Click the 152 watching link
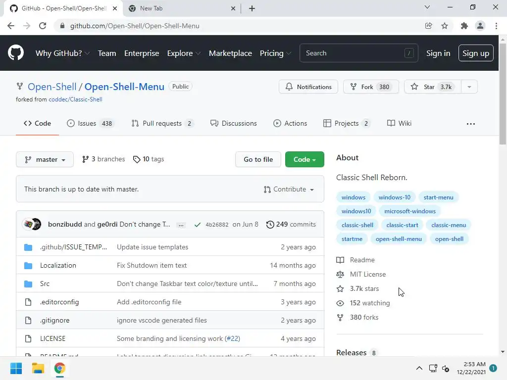507x380 pixels. pyautogui.click(x=369, y=303)
